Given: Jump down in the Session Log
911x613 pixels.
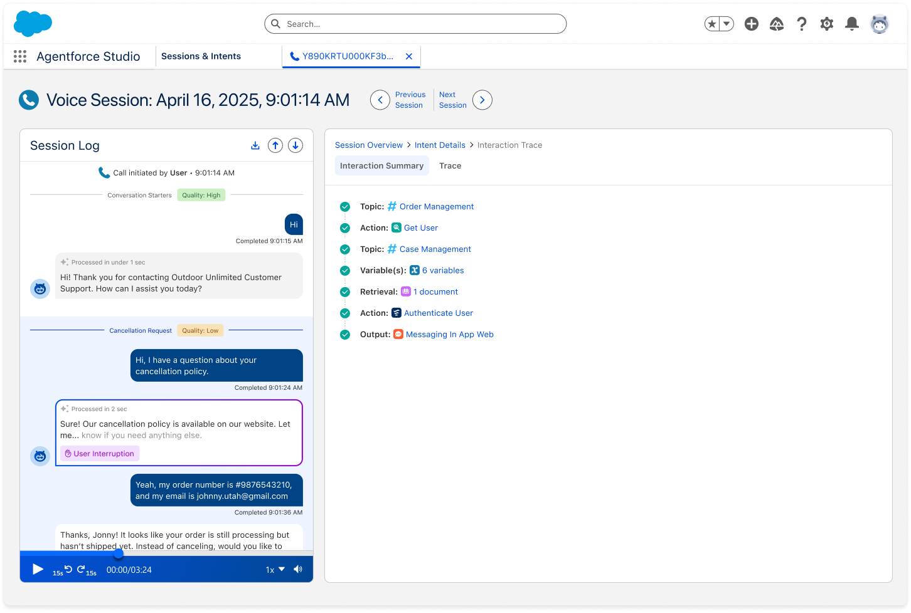Looking at the screenshot, I should coord(296,145).
